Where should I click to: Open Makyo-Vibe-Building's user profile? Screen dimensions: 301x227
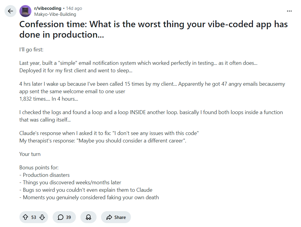(55, 14)
